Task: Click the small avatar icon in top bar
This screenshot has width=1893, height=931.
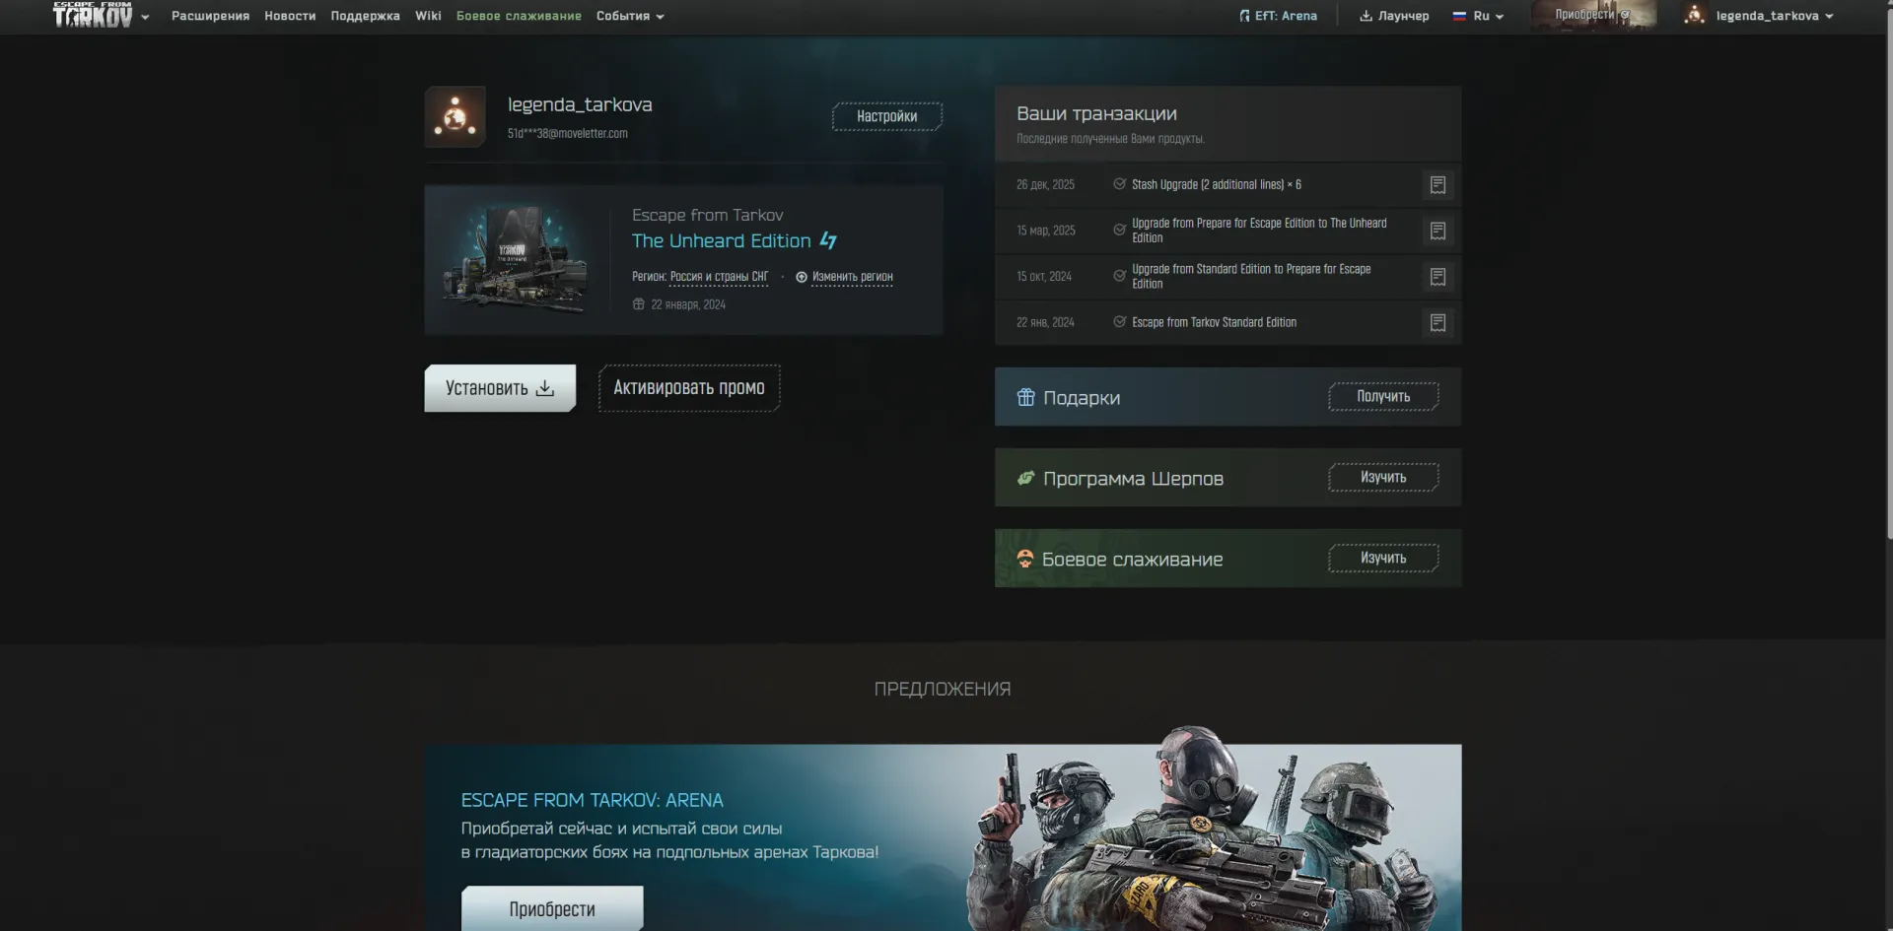Action: [1695, 15]
